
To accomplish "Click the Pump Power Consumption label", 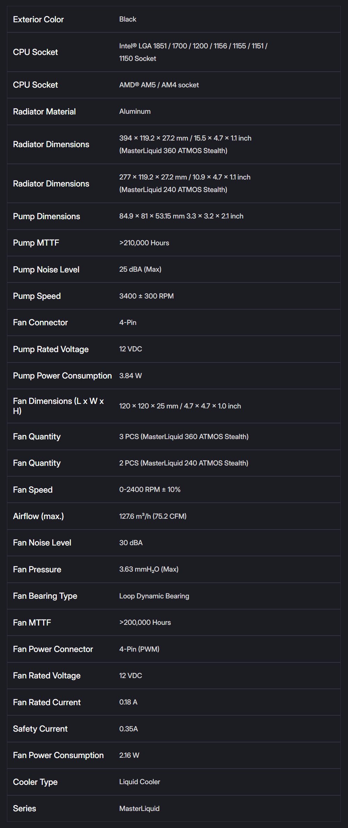I will click(x=62, y=376).
